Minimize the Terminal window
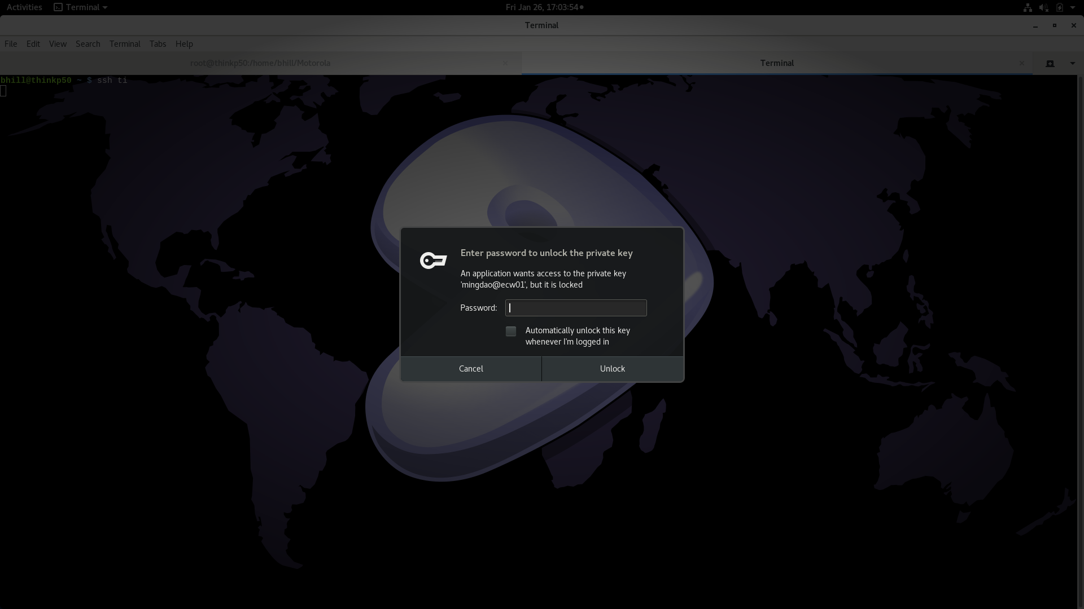 1035,25
